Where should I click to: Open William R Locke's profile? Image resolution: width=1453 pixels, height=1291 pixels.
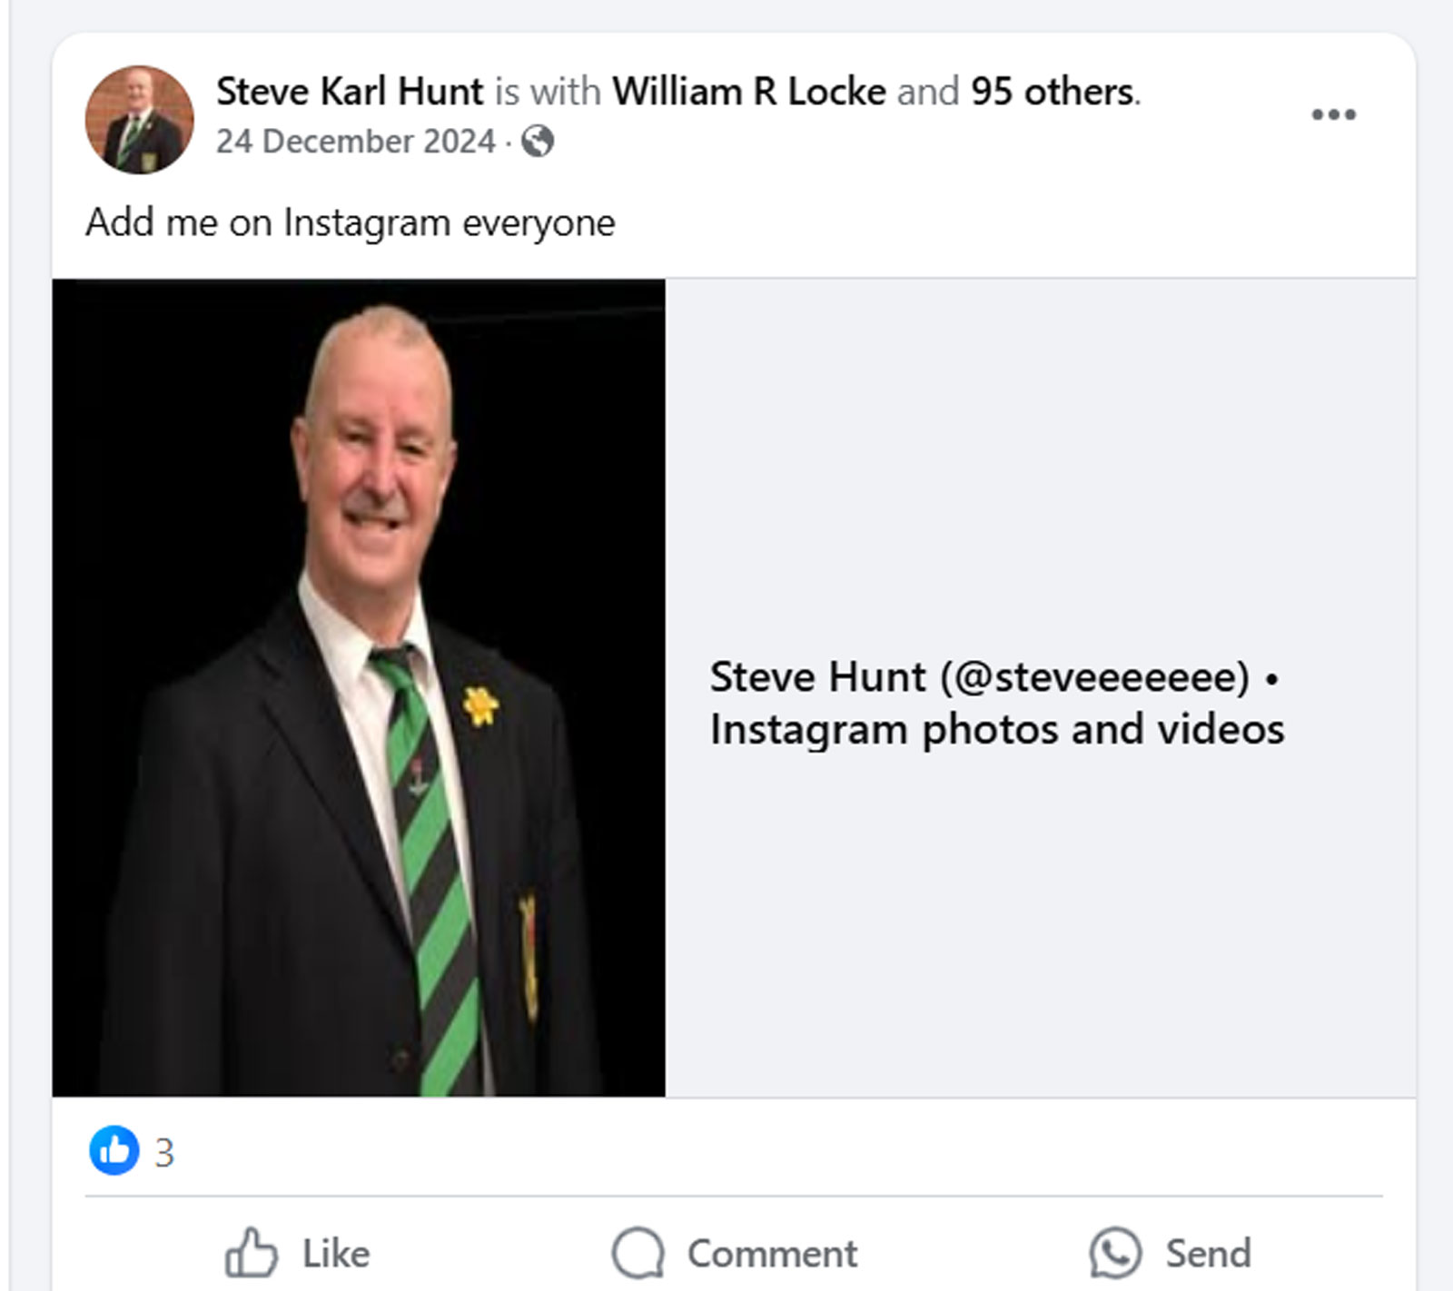pyautogui.click(x=748, y=92)
